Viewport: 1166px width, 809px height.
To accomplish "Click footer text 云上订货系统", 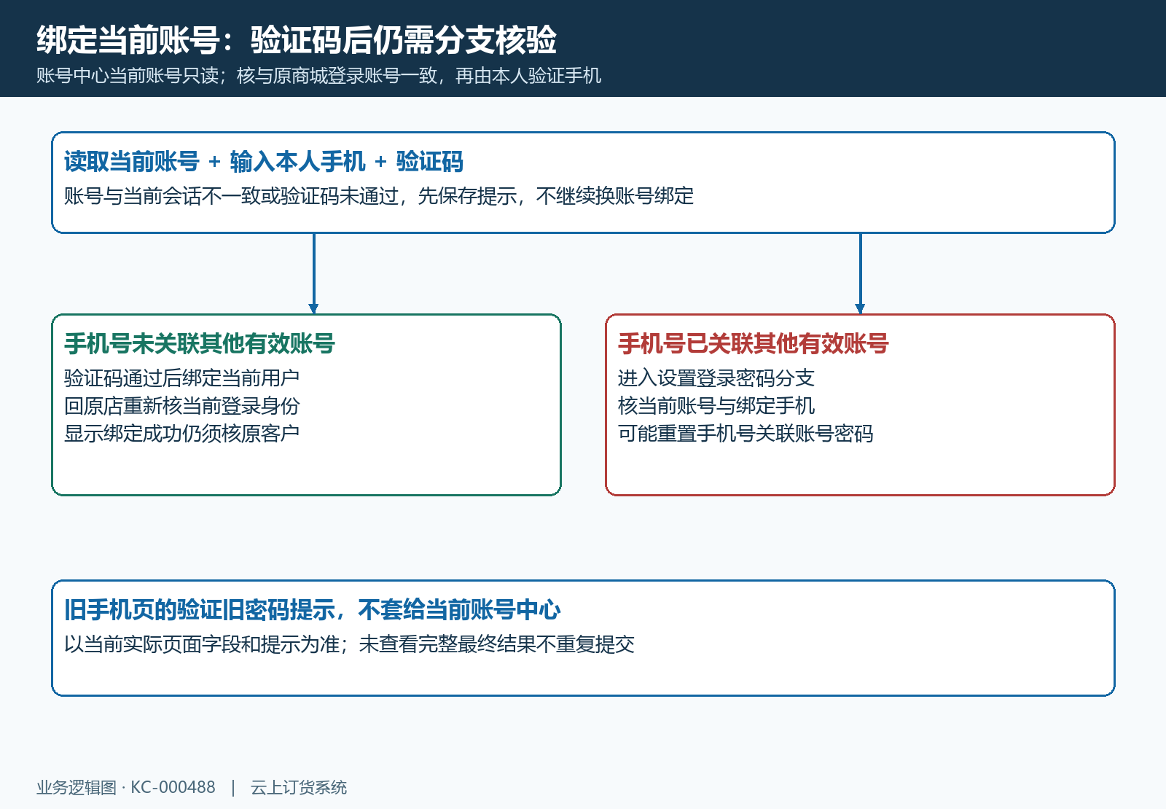I will pos(299,788).
